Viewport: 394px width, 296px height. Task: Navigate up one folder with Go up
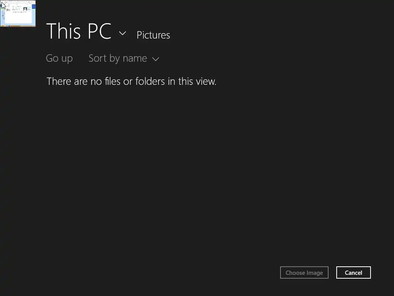(59, 58)
